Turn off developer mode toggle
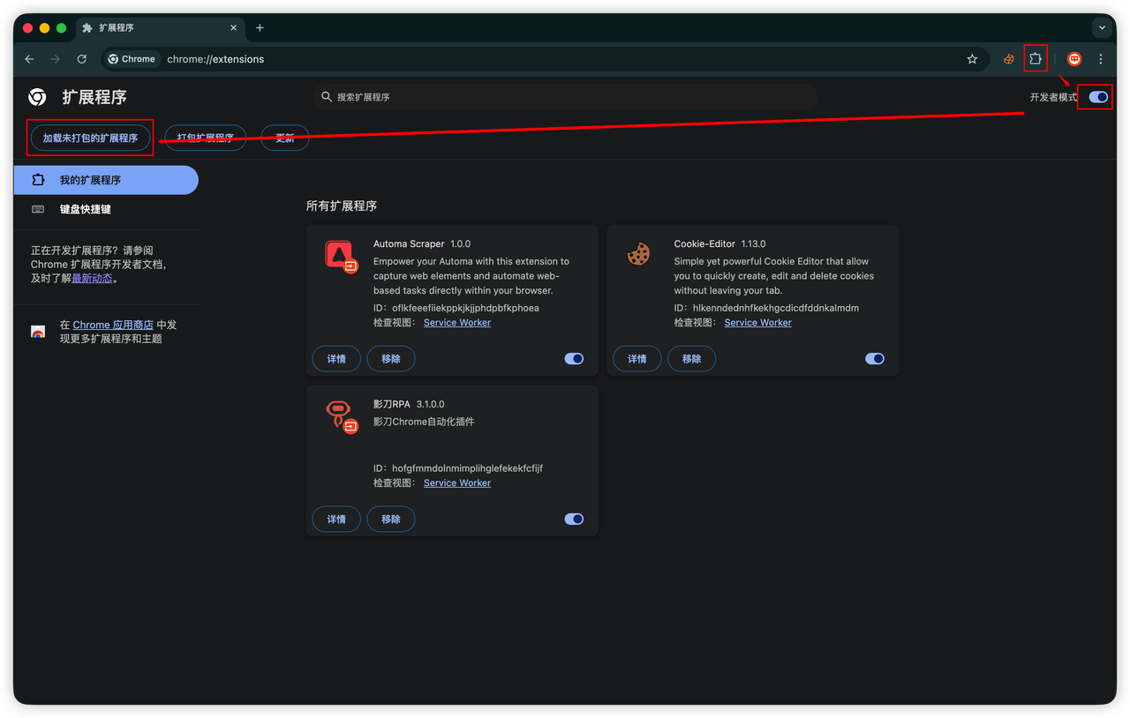This screenshot has height=718, width=1130. pyautogui.click(x=1098, y=97)
